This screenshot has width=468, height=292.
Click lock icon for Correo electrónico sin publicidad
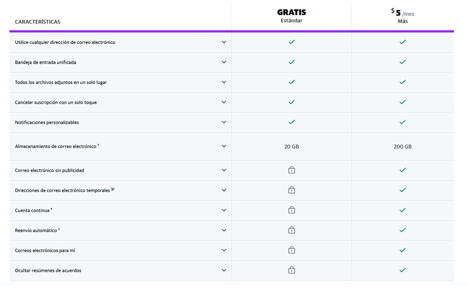point(291,170)
